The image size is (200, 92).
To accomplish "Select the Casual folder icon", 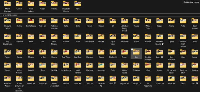I will 19,4.
